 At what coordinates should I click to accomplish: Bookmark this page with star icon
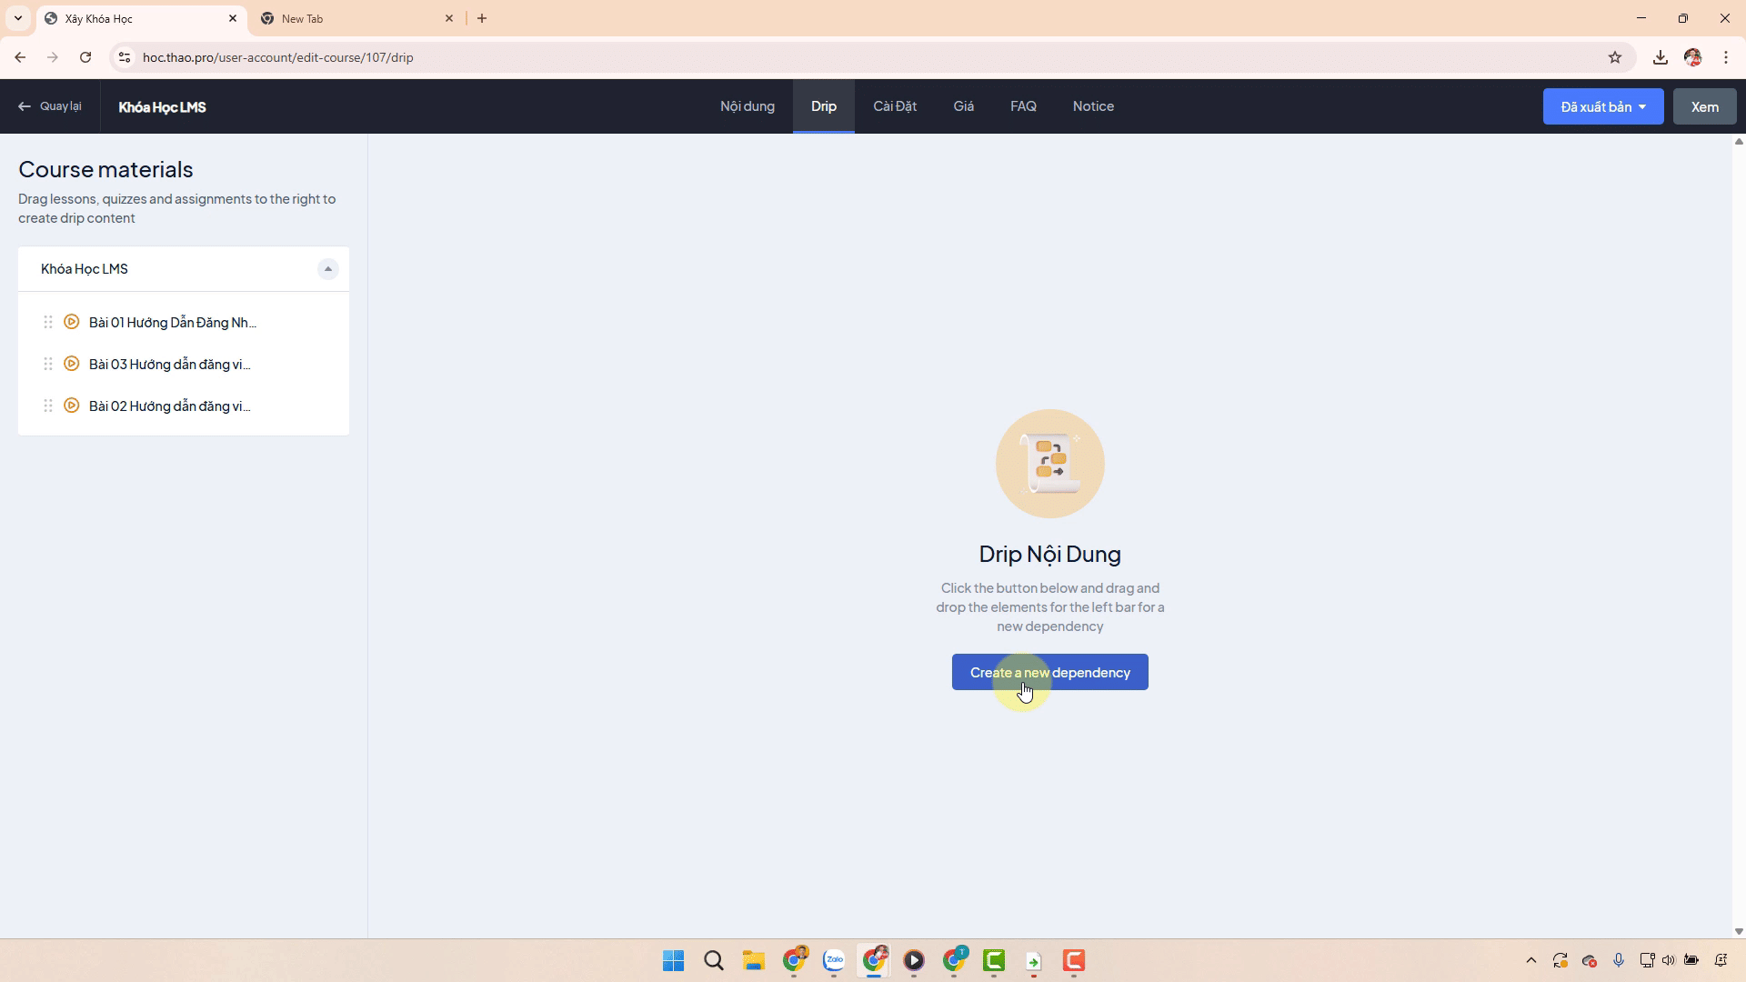point(1615,57)
